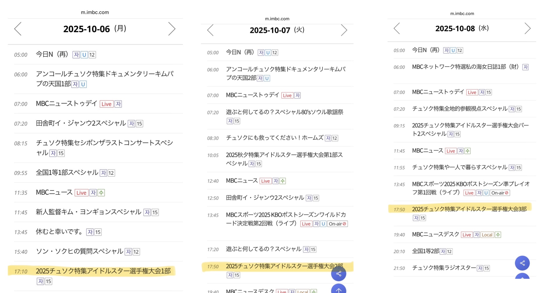This screenshot has height=293, width=560.
Task: Click previous day arrow beside 2025-10-07
Action: click(x=210, y=30)
